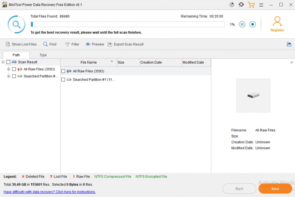The height and width of the screenshot is (197, 295).
Task: Check All Raw Files (3593) checkbox in file list
Action: click(x=63, y=71)
